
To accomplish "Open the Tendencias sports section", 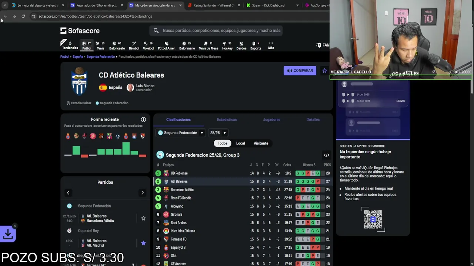I will [x=70, y=45].
